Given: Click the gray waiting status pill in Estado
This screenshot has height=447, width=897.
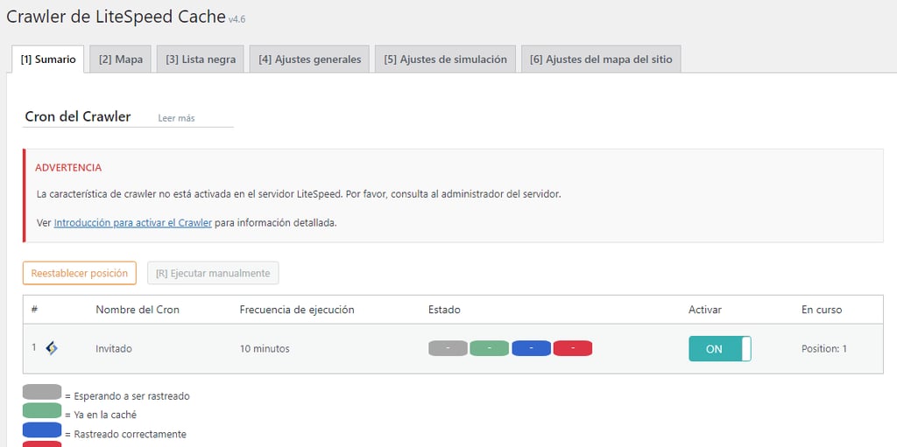Looking at the screenshot, I should [448, 348].
